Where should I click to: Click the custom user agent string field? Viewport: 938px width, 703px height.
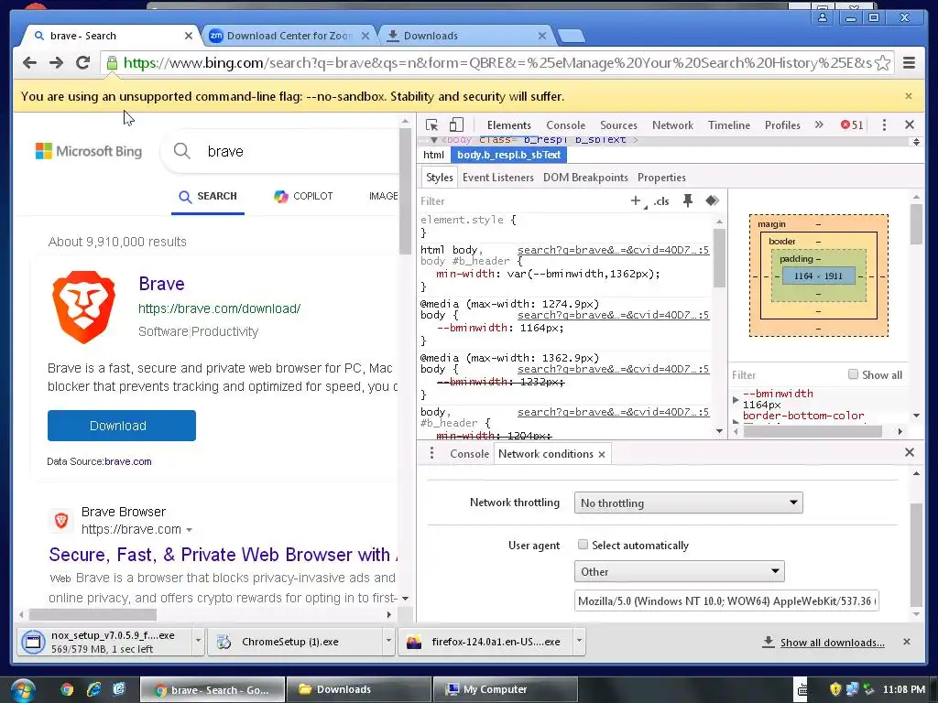pyautogui.click(x=726, y=600)
